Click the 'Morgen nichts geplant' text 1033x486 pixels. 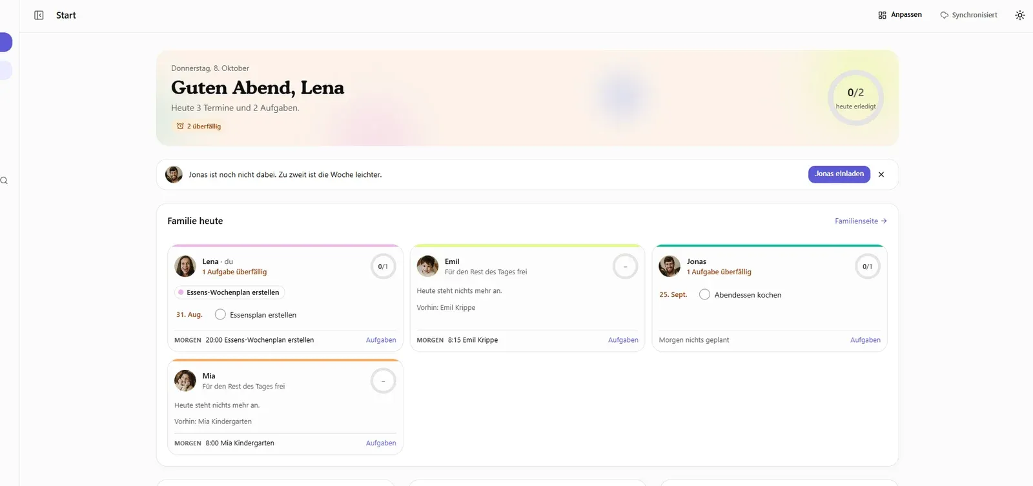tap(694, 340)
